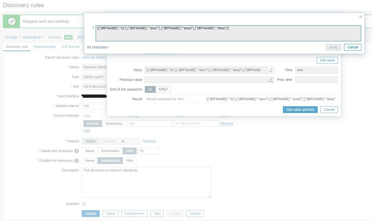The image size is (372, 221).
Task: Open the Linux by Zabbix parent rule link
Action: 94,57
